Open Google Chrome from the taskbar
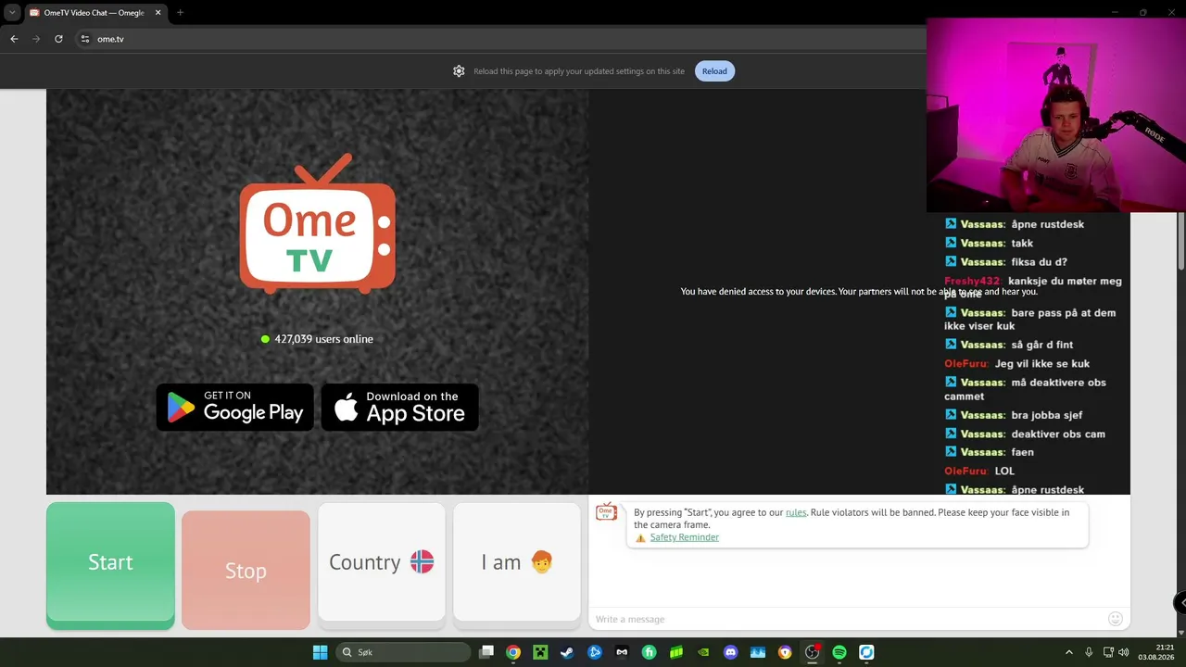The image size is (1186, 667). click(513, 652)
